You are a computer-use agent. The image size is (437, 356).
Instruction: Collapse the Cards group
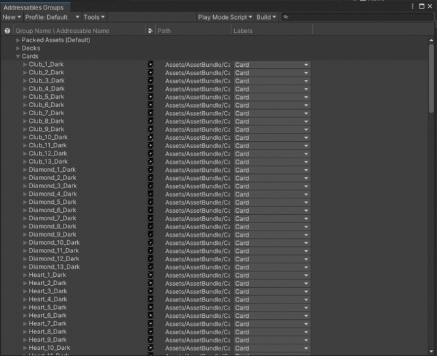pos(18,57)
